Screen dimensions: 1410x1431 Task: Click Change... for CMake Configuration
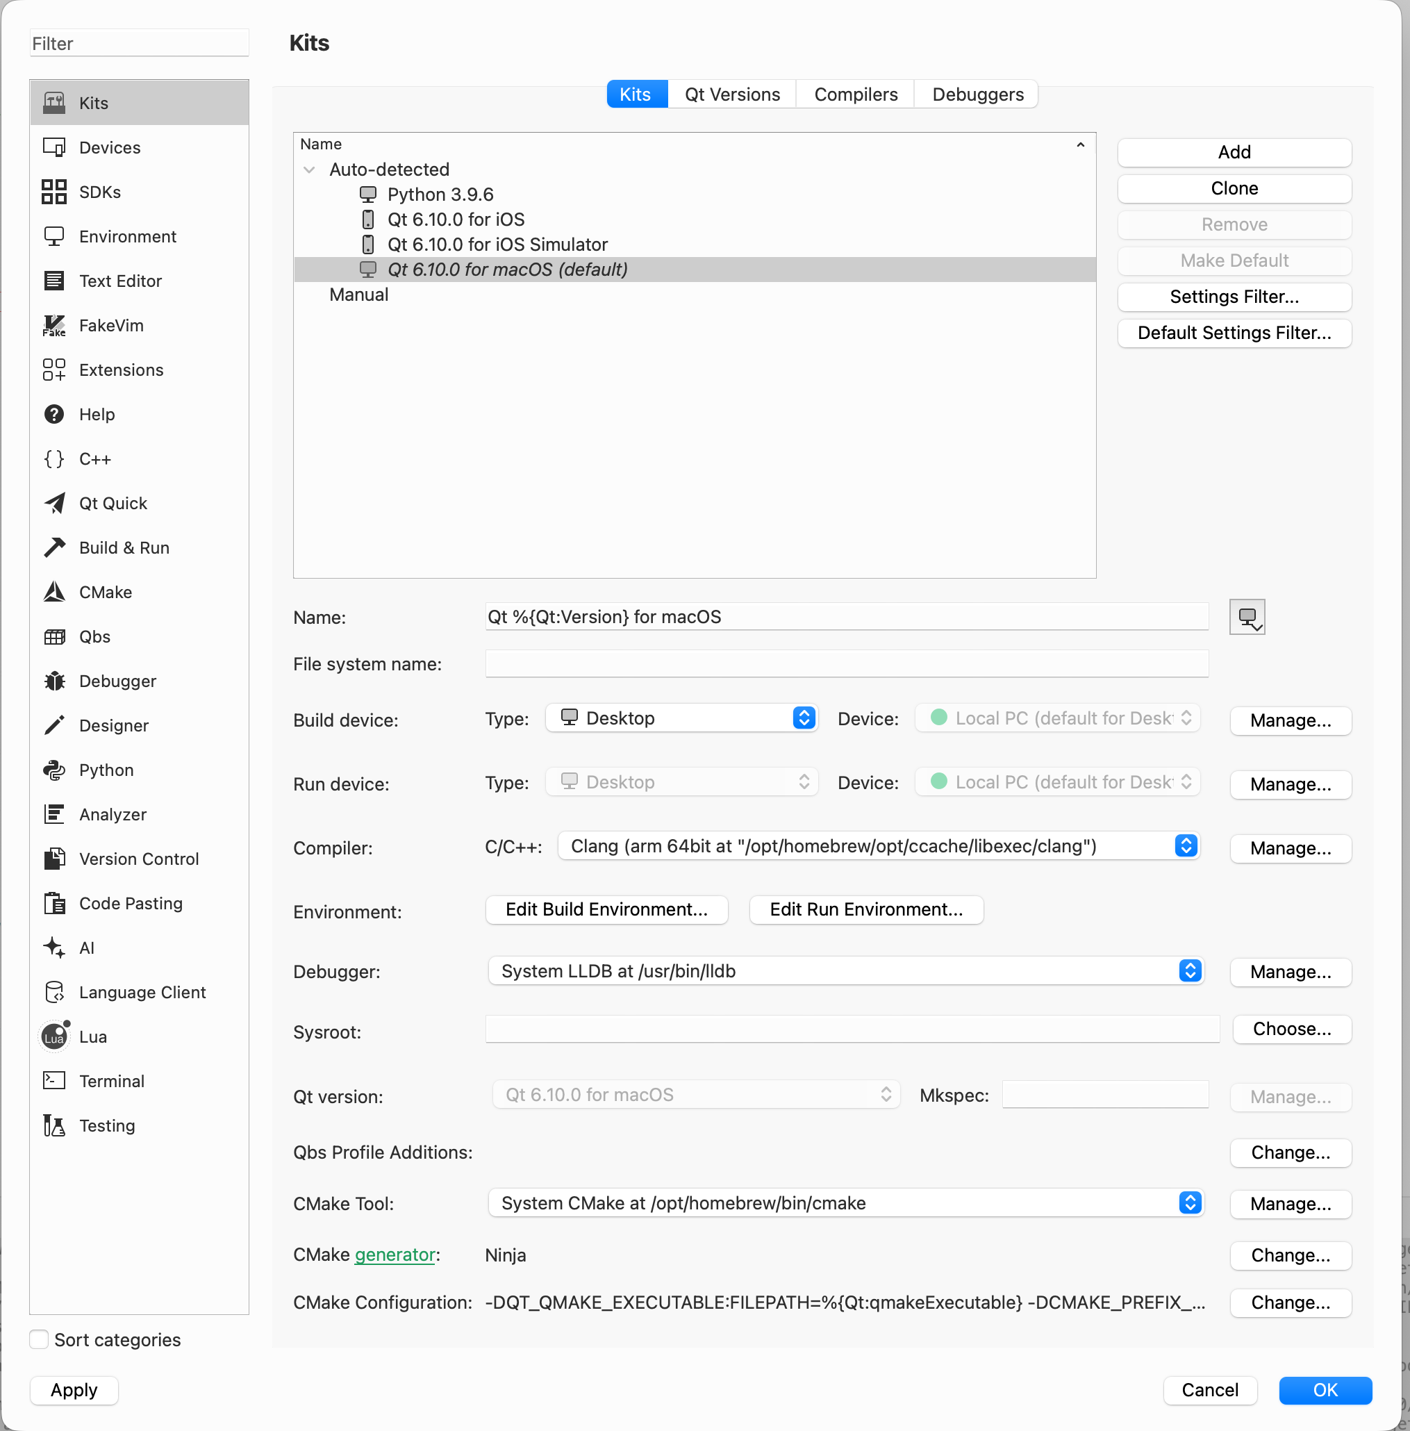point(1290,1302)
